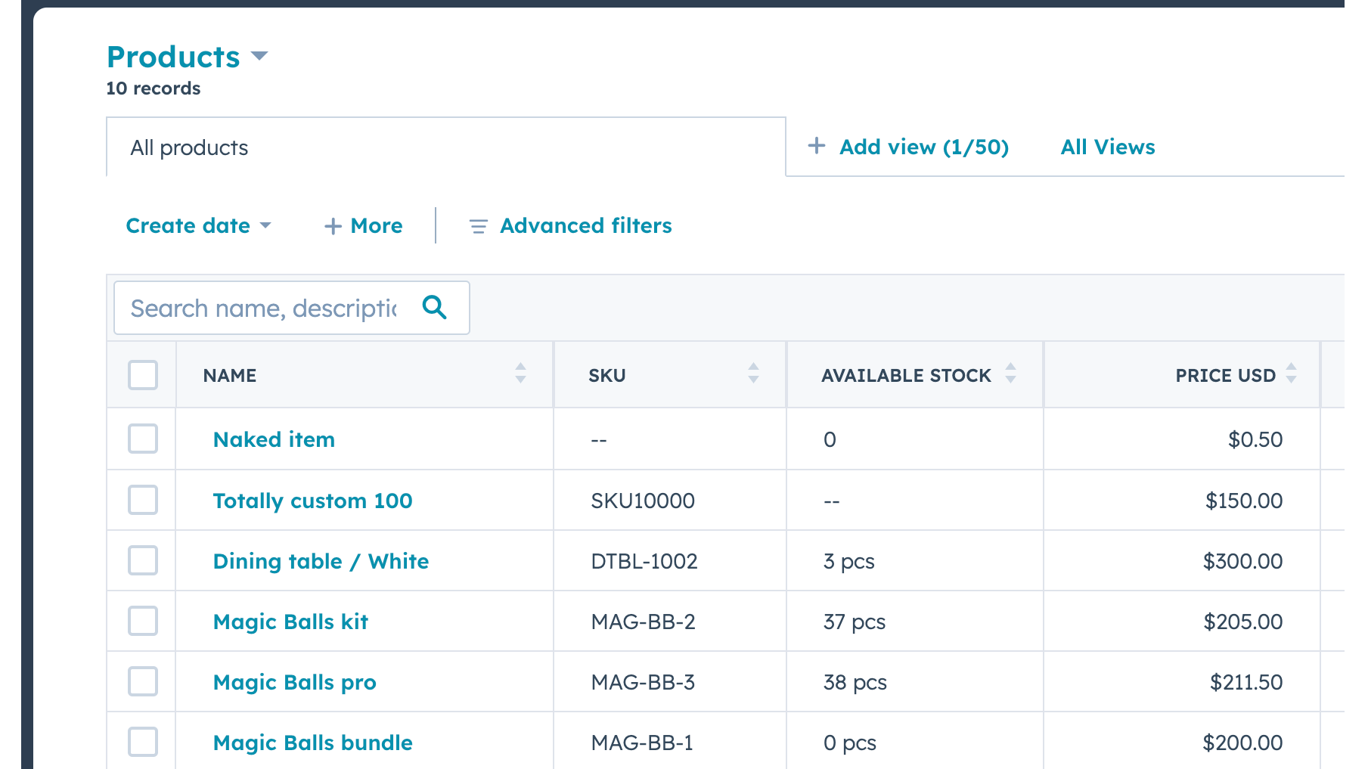Image resolution: width=1368 pixels, height=769 pixels.
Task: Sort the SKU column using its sort arrows
Action: click(752, 374)
